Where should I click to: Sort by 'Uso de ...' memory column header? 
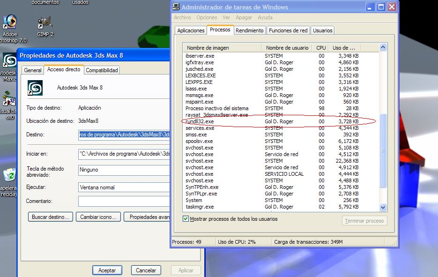click(345, 48)
